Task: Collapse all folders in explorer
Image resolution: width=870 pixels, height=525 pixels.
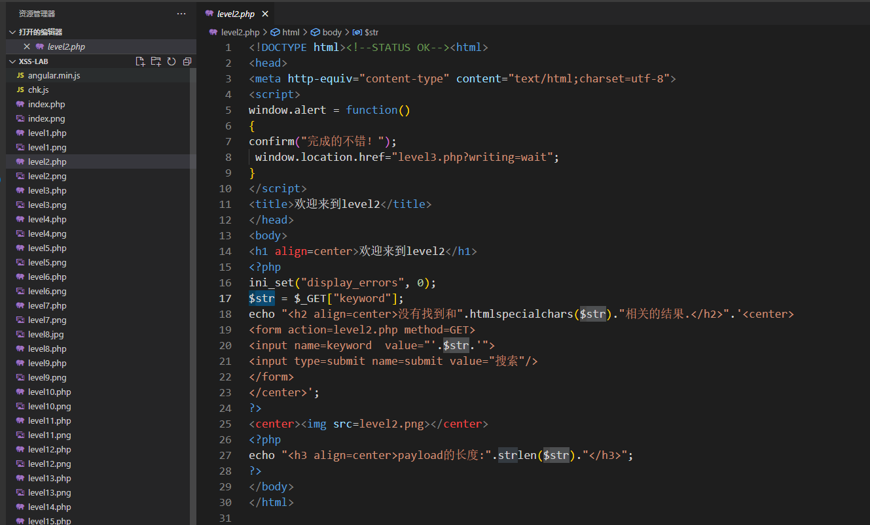Action: pyautogui.click(x=187, y=61)
